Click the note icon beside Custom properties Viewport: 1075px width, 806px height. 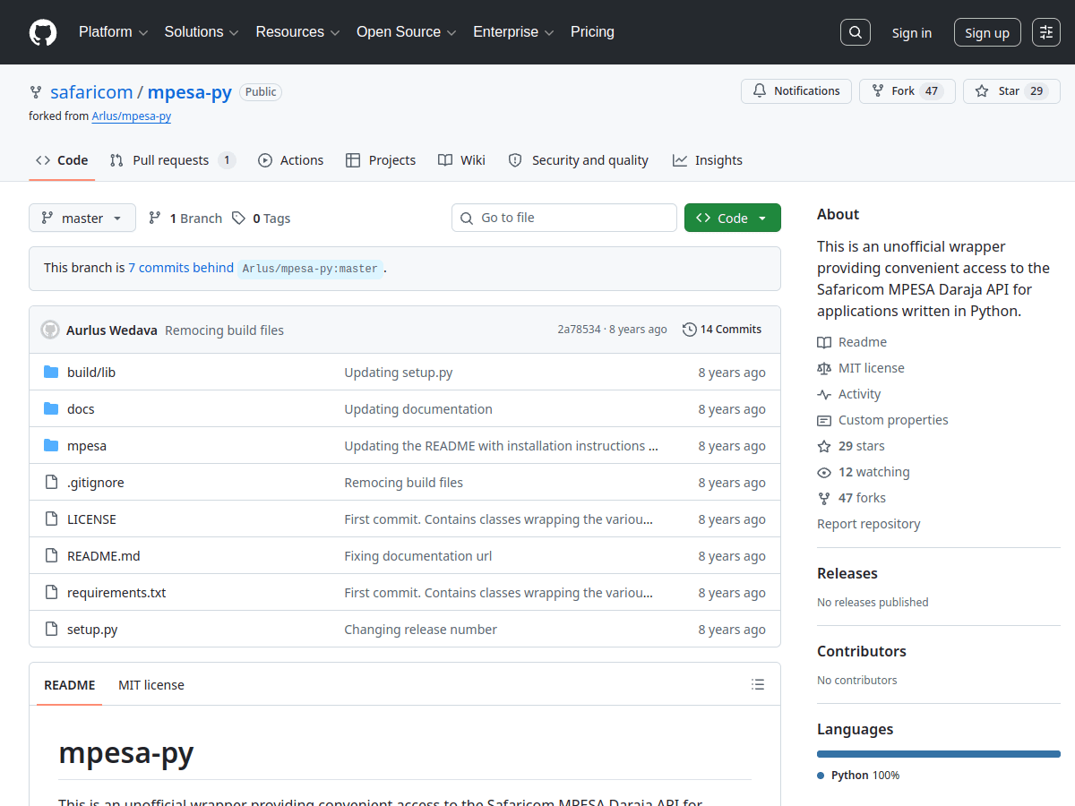pos(824,420)
